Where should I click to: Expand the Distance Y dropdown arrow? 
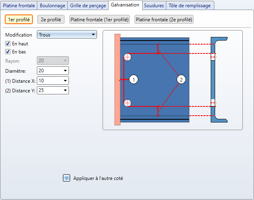click(65, 90)
